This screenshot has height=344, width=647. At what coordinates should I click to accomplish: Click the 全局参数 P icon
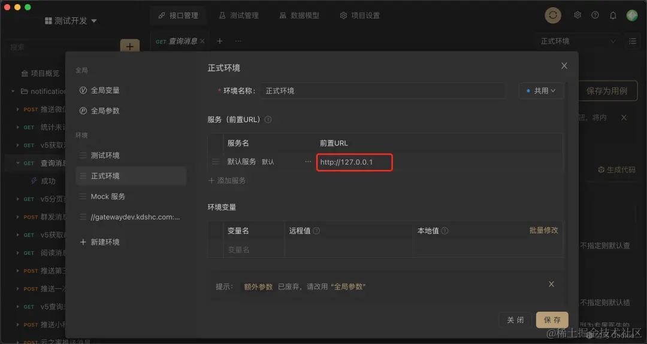83,111
